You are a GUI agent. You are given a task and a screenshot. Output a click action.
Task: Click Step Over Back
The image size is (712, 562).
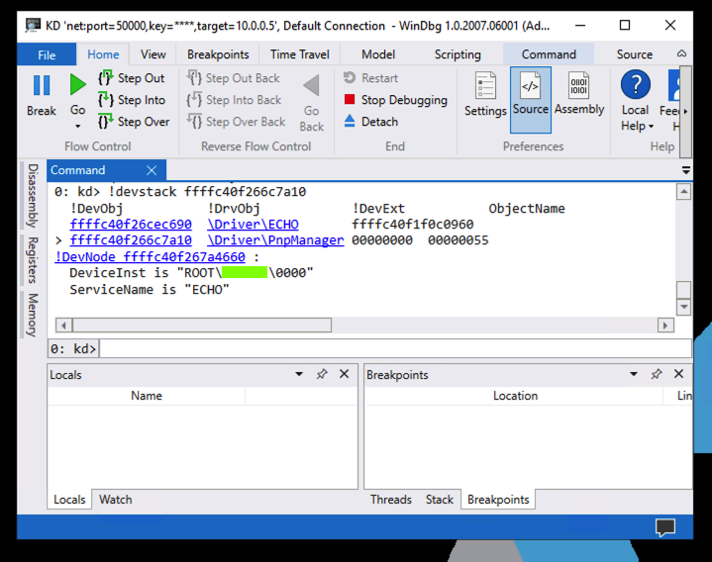click(x=236, y=122)
